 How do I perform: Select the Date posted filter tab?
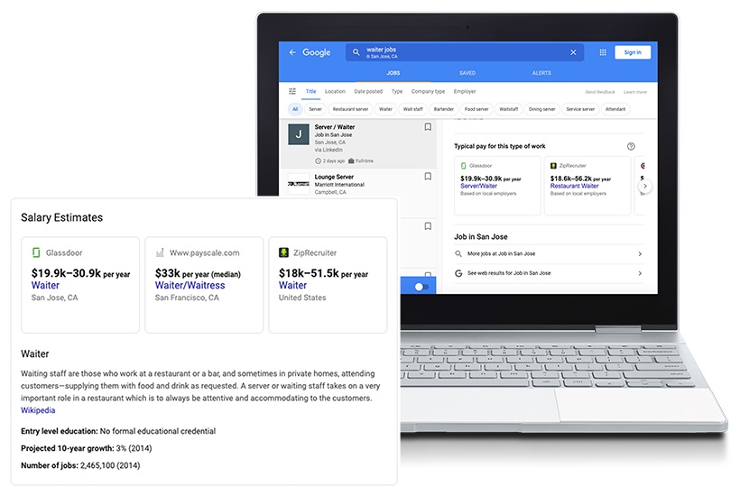pos(368,91)
